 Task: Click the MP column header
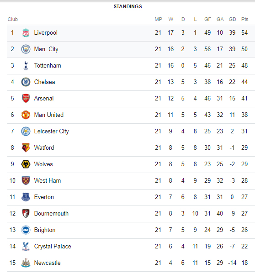click(158, 19)
